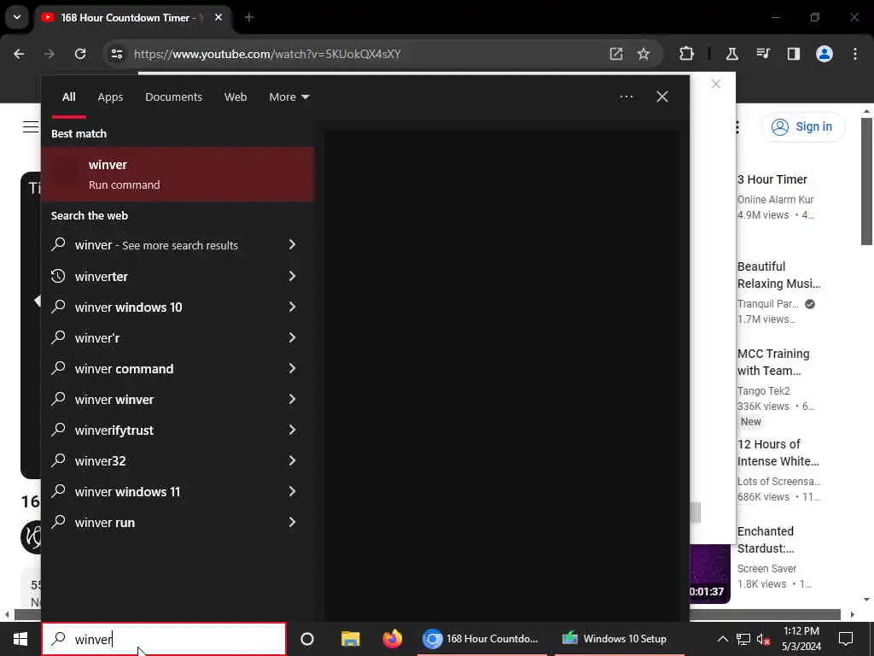Dismiss the popup behind search with X

point(716,84)
